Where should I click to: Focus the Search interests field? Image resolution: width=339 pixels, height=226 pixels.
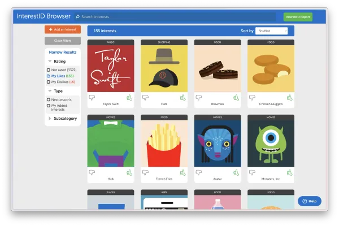(175, 16)
